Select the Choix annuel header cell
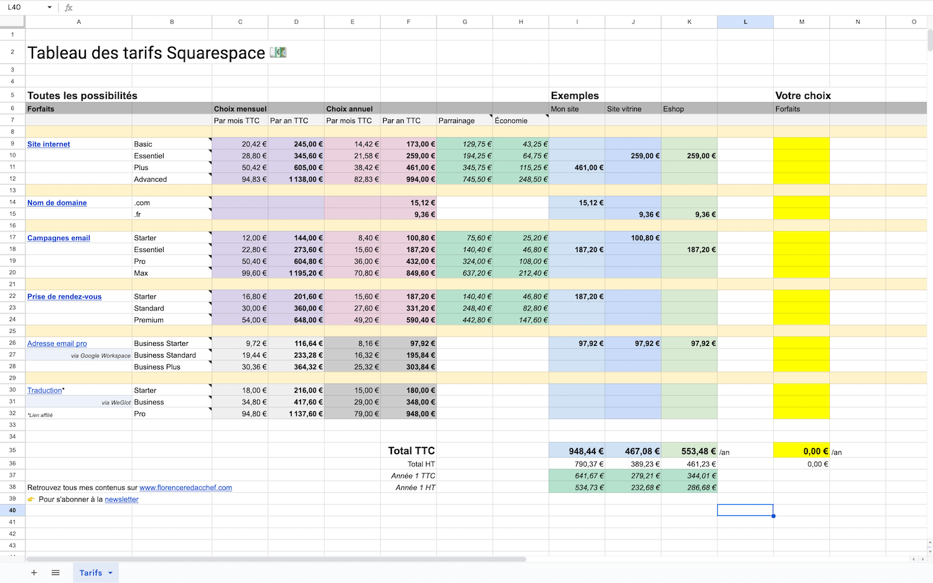Viewport: 933px width, 583px height. click(x=352, y=109)
